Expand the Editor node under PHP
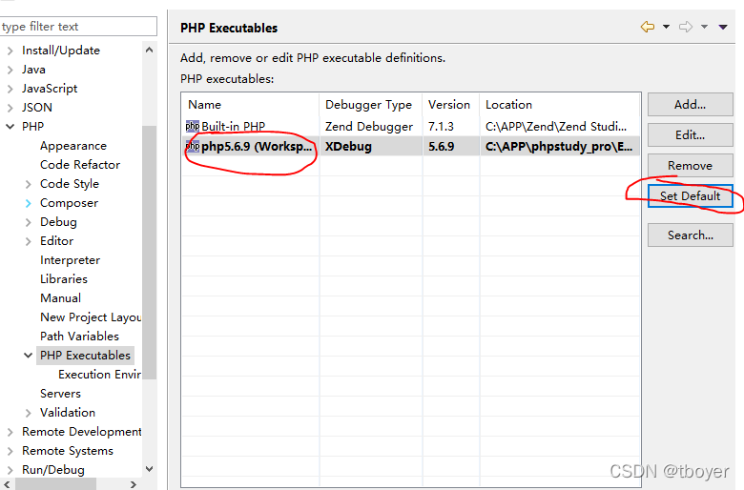The image size is (744, 490). [28, 241]
